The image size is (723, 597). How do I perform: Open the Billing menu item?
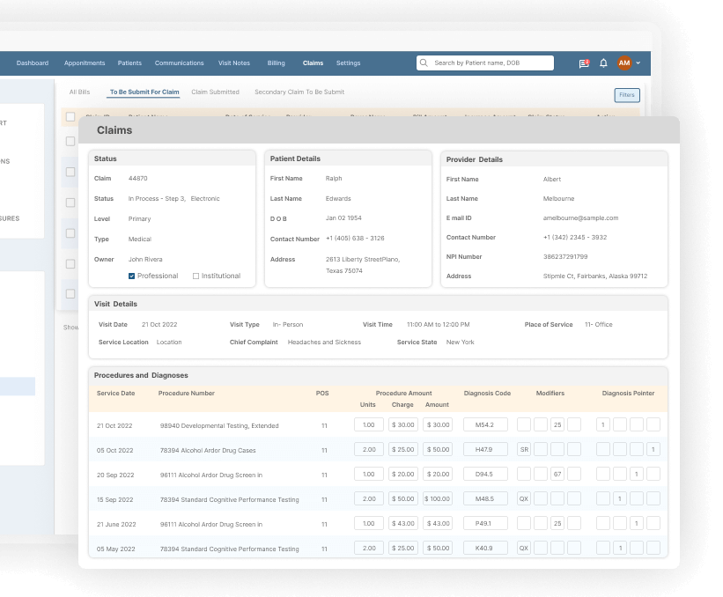pos(276,63)
